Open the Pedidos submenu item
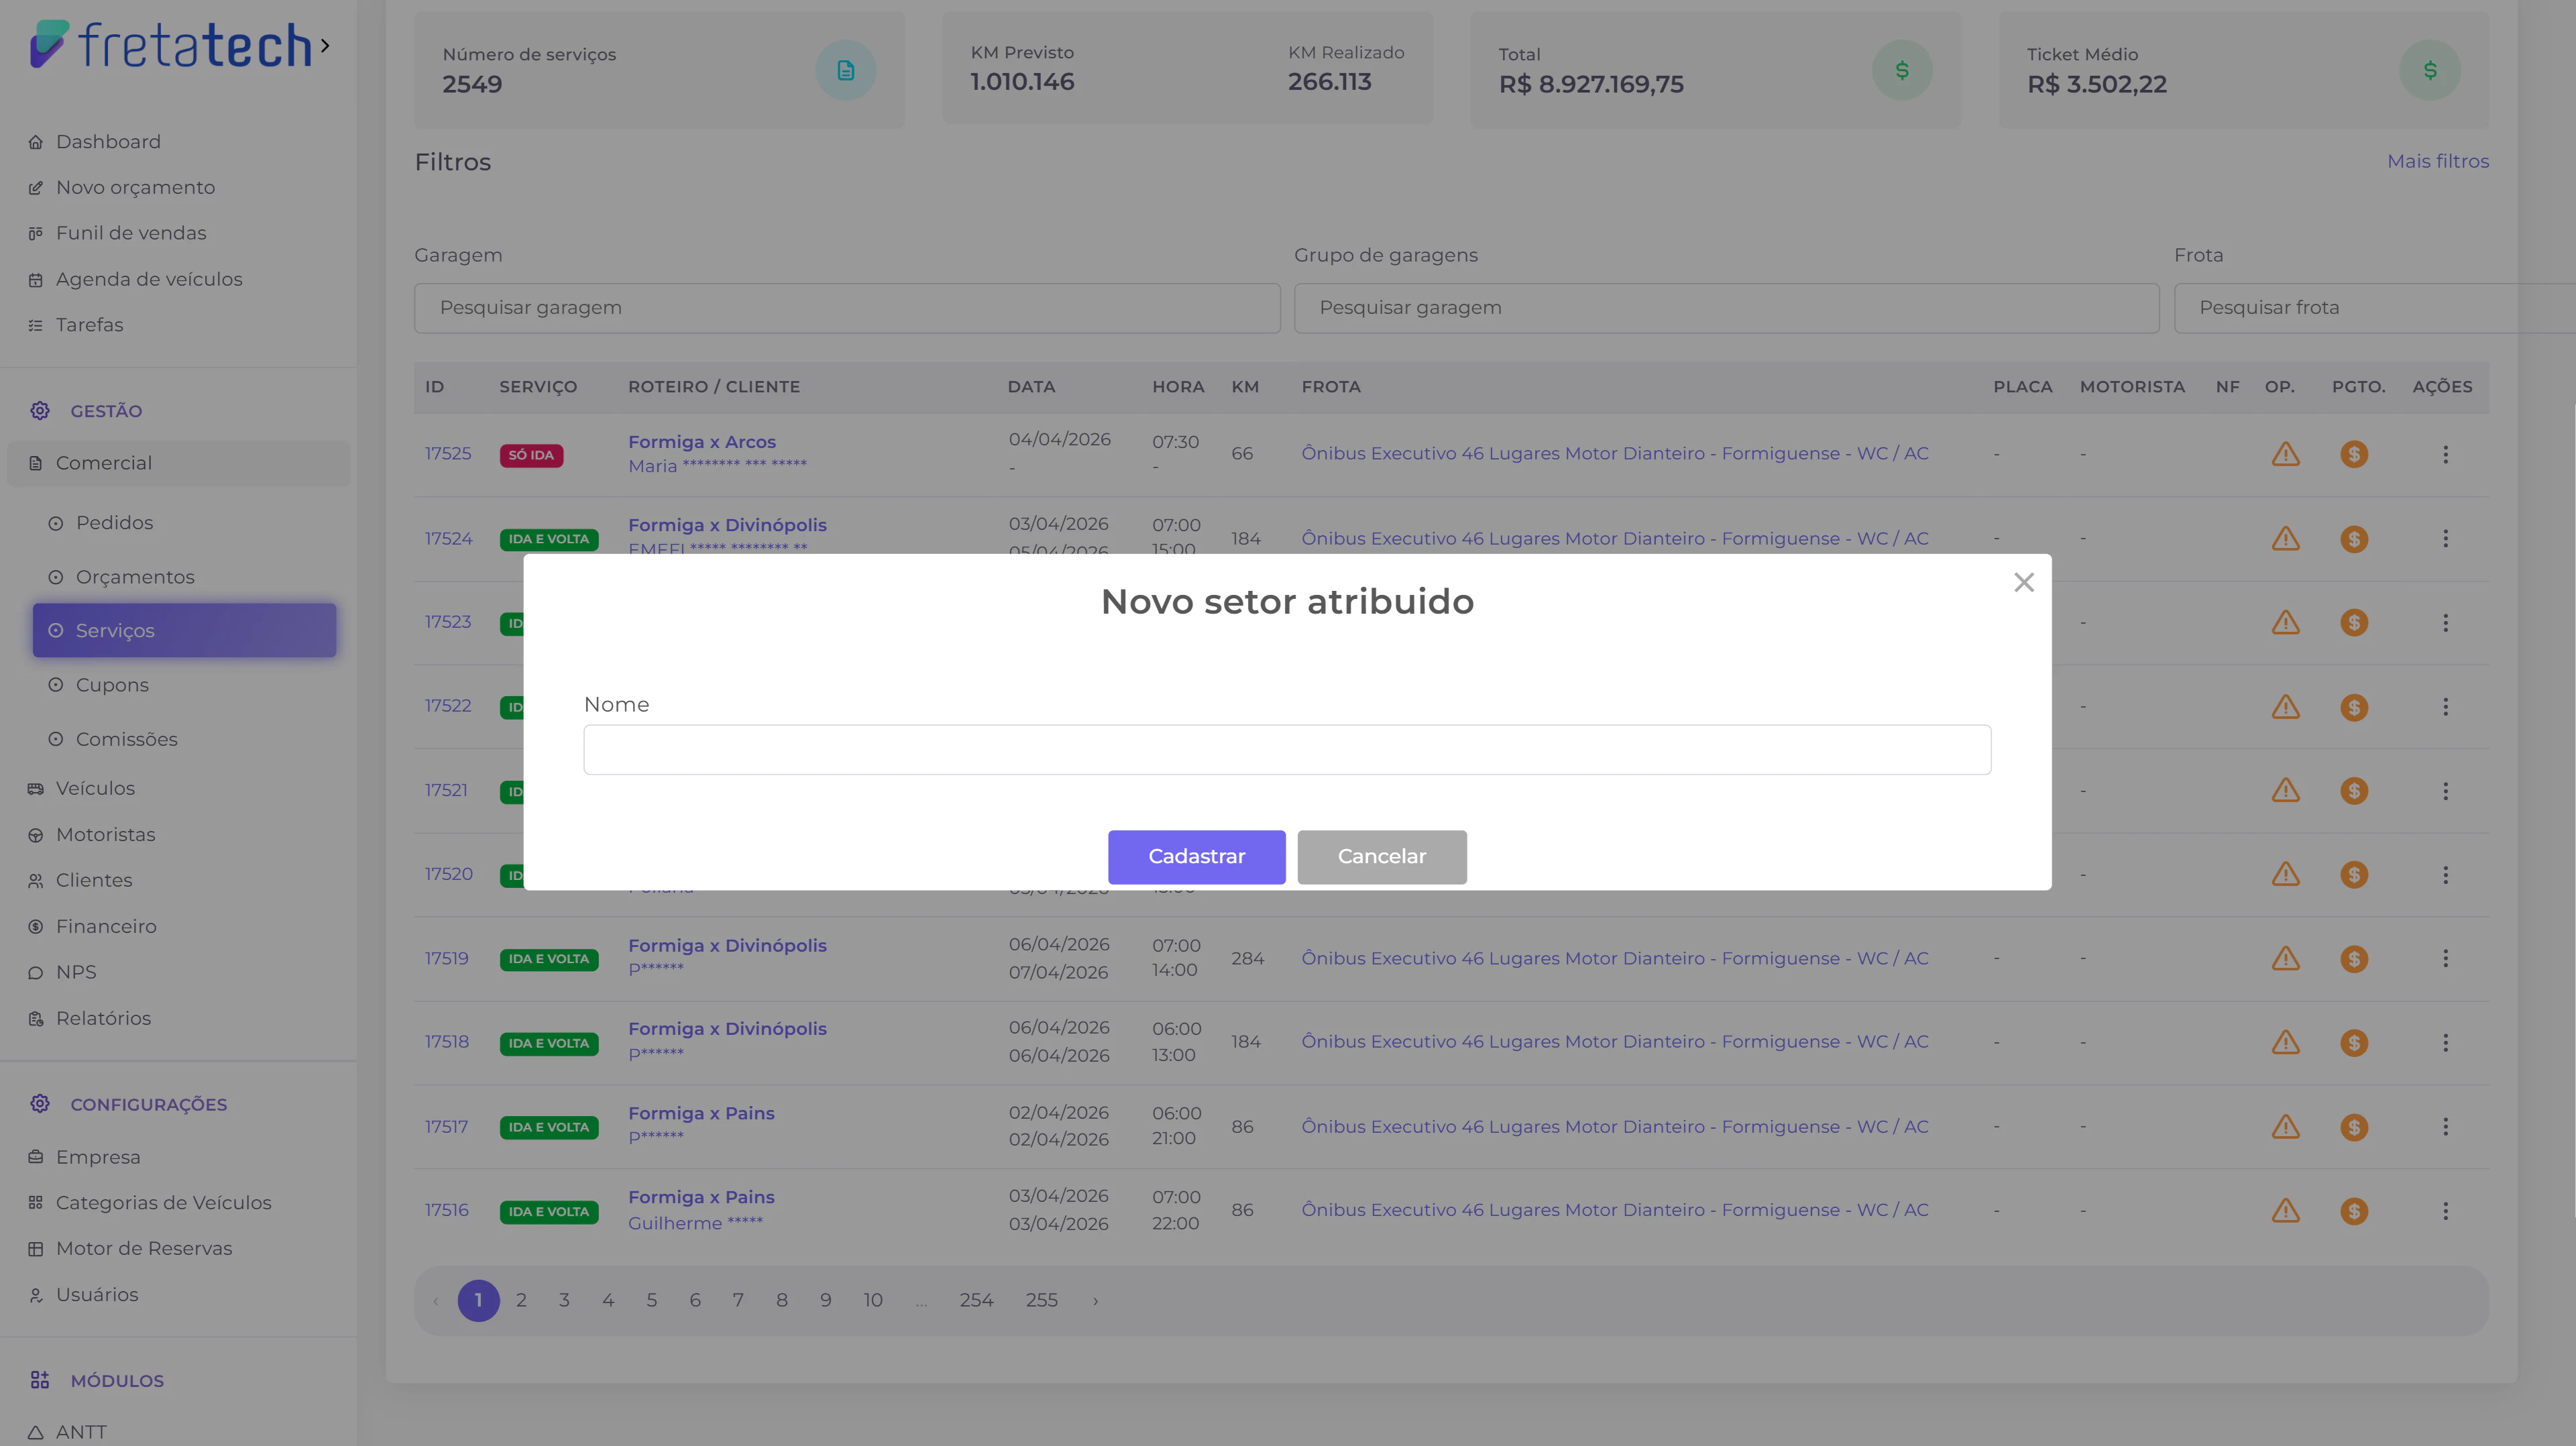The width and height of the screenshot is (2576, 1446). click(114, 523)
